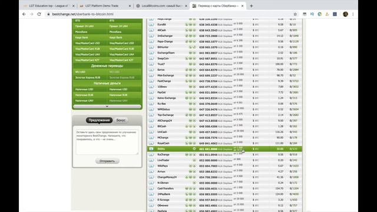Open info icon for ImExchanger row
Screen dimensions: 377x212
coord(151,36)
